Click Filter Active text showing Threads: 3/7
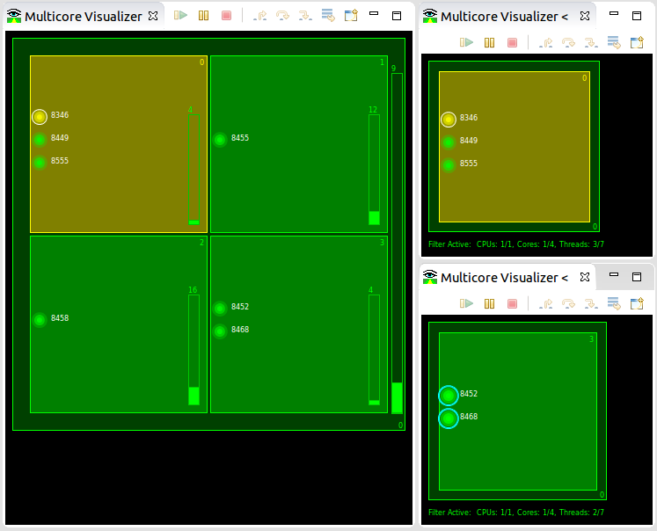657x531 pixels. pyautogui.click(x=515, y=244)
